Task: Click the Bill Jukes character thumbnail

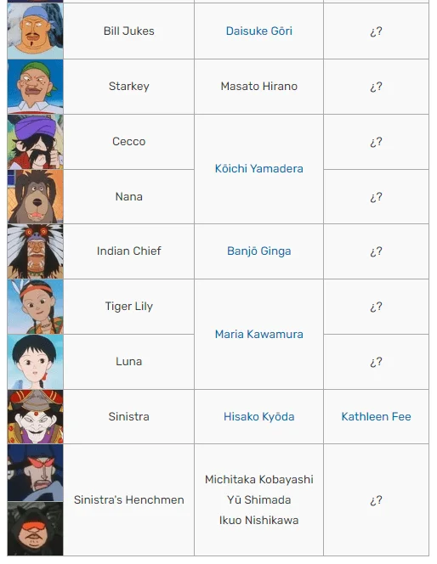Action: (35, 31)
